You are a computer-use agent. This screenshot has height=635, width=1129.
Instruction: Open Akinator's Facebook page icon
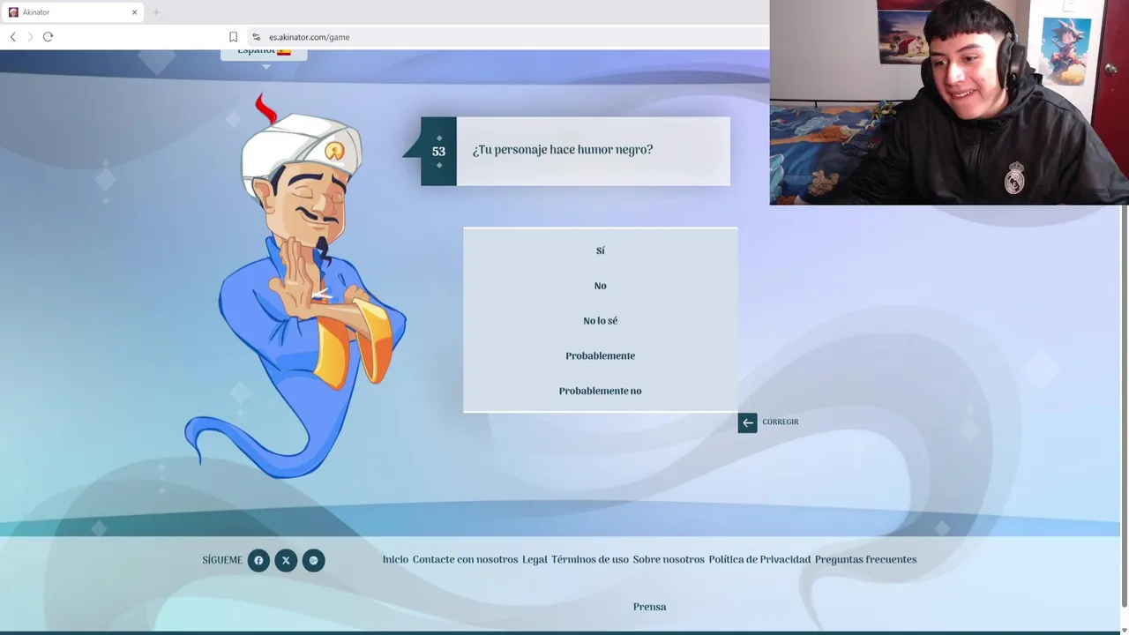tap(258, 560)
